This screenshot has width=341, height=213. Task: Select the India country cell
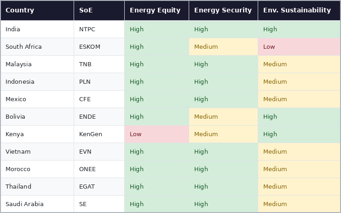click(x=37, y=29)
